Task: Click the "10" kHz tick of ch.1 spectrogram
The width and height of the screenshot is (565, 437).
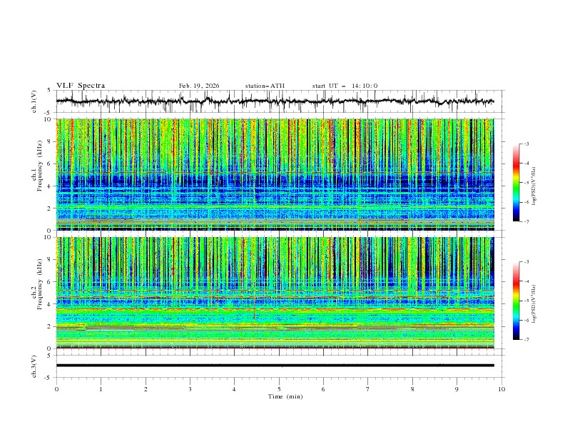Action: [49, 119]
